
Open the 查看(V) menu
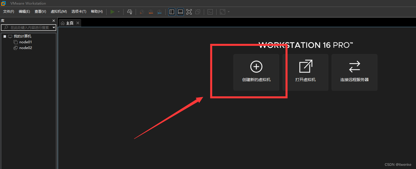(x=40, y=12)
